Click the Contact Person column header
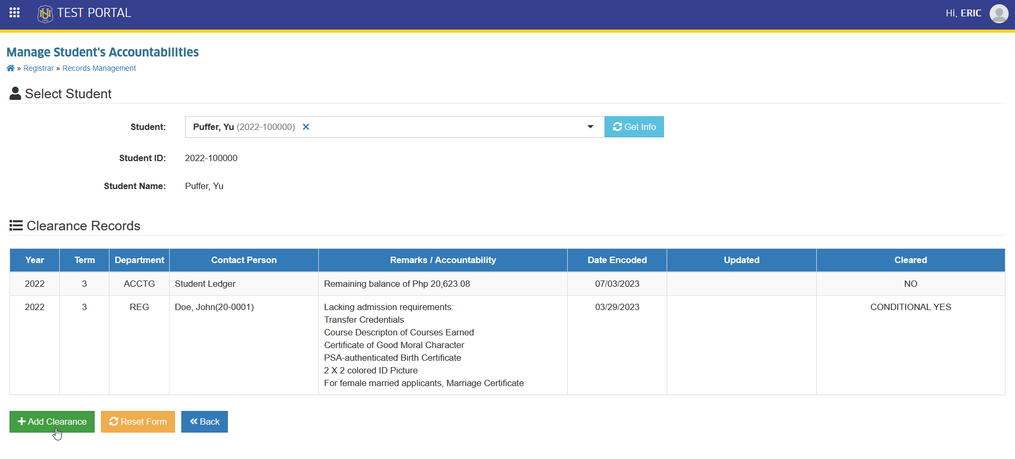The width and height of the screenshot is (1015, 459). tap(244, 260)
